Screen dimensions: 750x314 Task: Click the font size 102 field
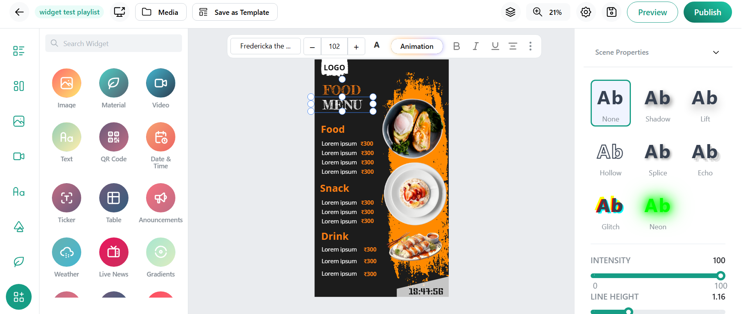point(334,46)
